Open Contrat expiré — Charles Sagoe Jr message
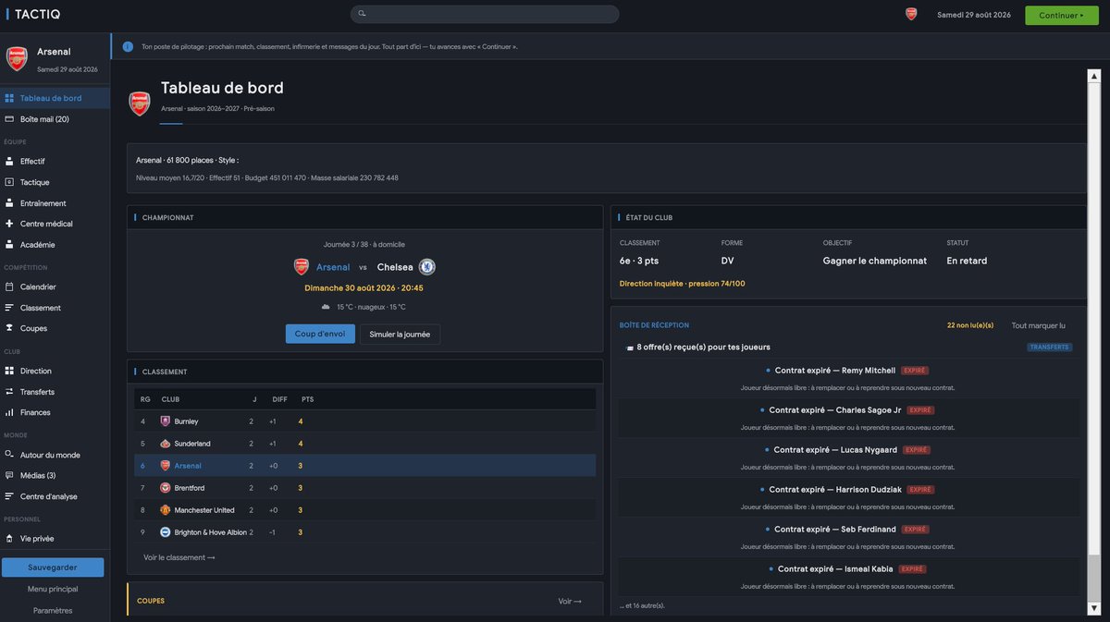This screenshot has width=1110, height=622. 848,418
